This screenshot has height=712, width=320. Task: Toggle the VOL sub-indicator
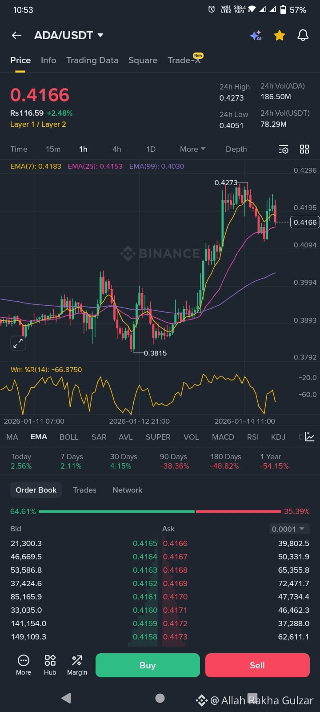pyautogui.click(x=191, y=437)
